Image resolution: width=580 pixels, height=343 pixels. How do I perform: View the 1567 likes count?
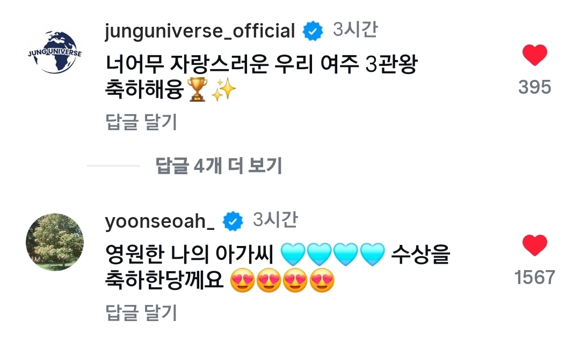tap(534, 277)
